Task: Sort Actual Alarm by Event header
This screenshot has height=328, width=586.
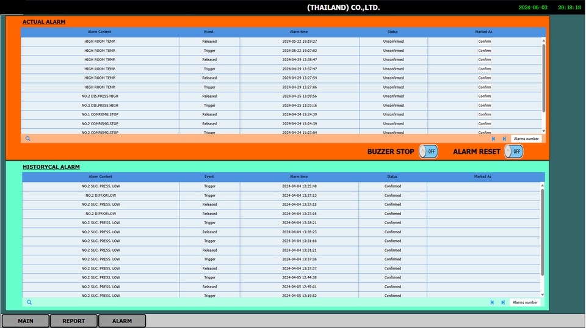Action: pos(209,32)
